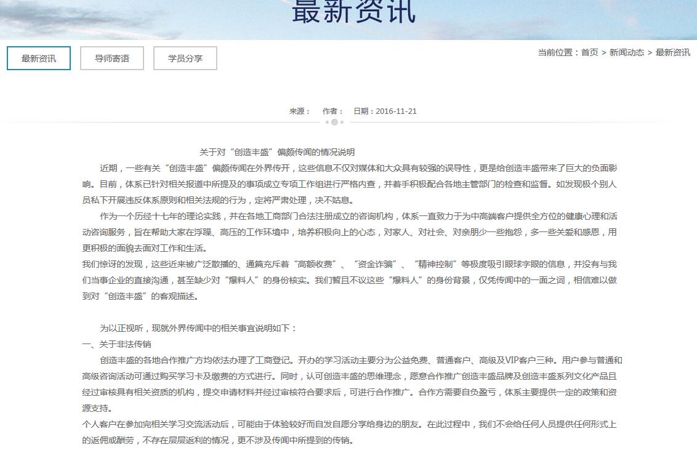
Task: Click the article title 关于对"创造丰盛"偏颇传闻的情况说明
Action: 277,153
